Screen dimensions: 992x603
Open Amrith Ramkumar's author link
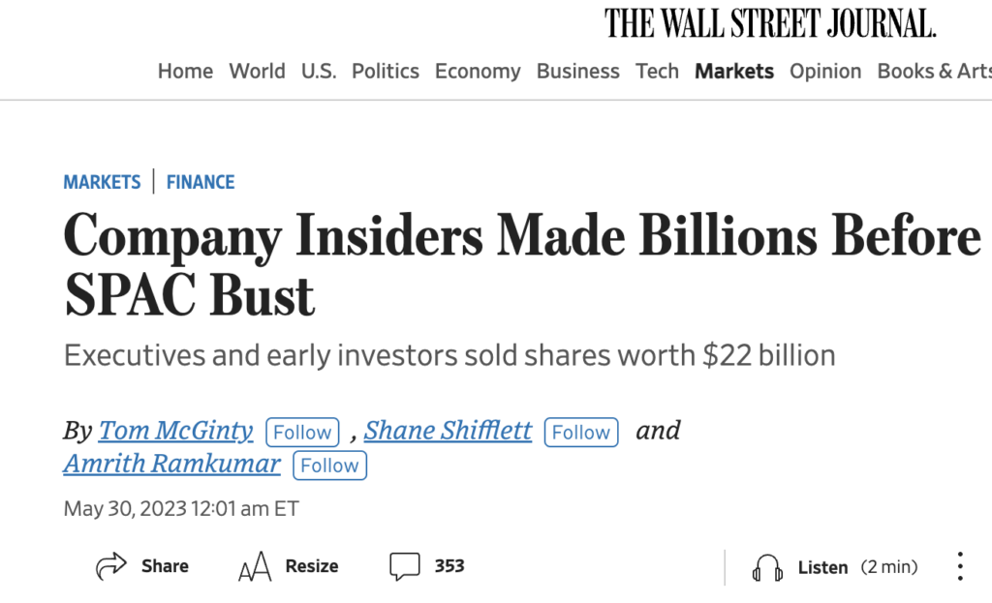(171, 464)
